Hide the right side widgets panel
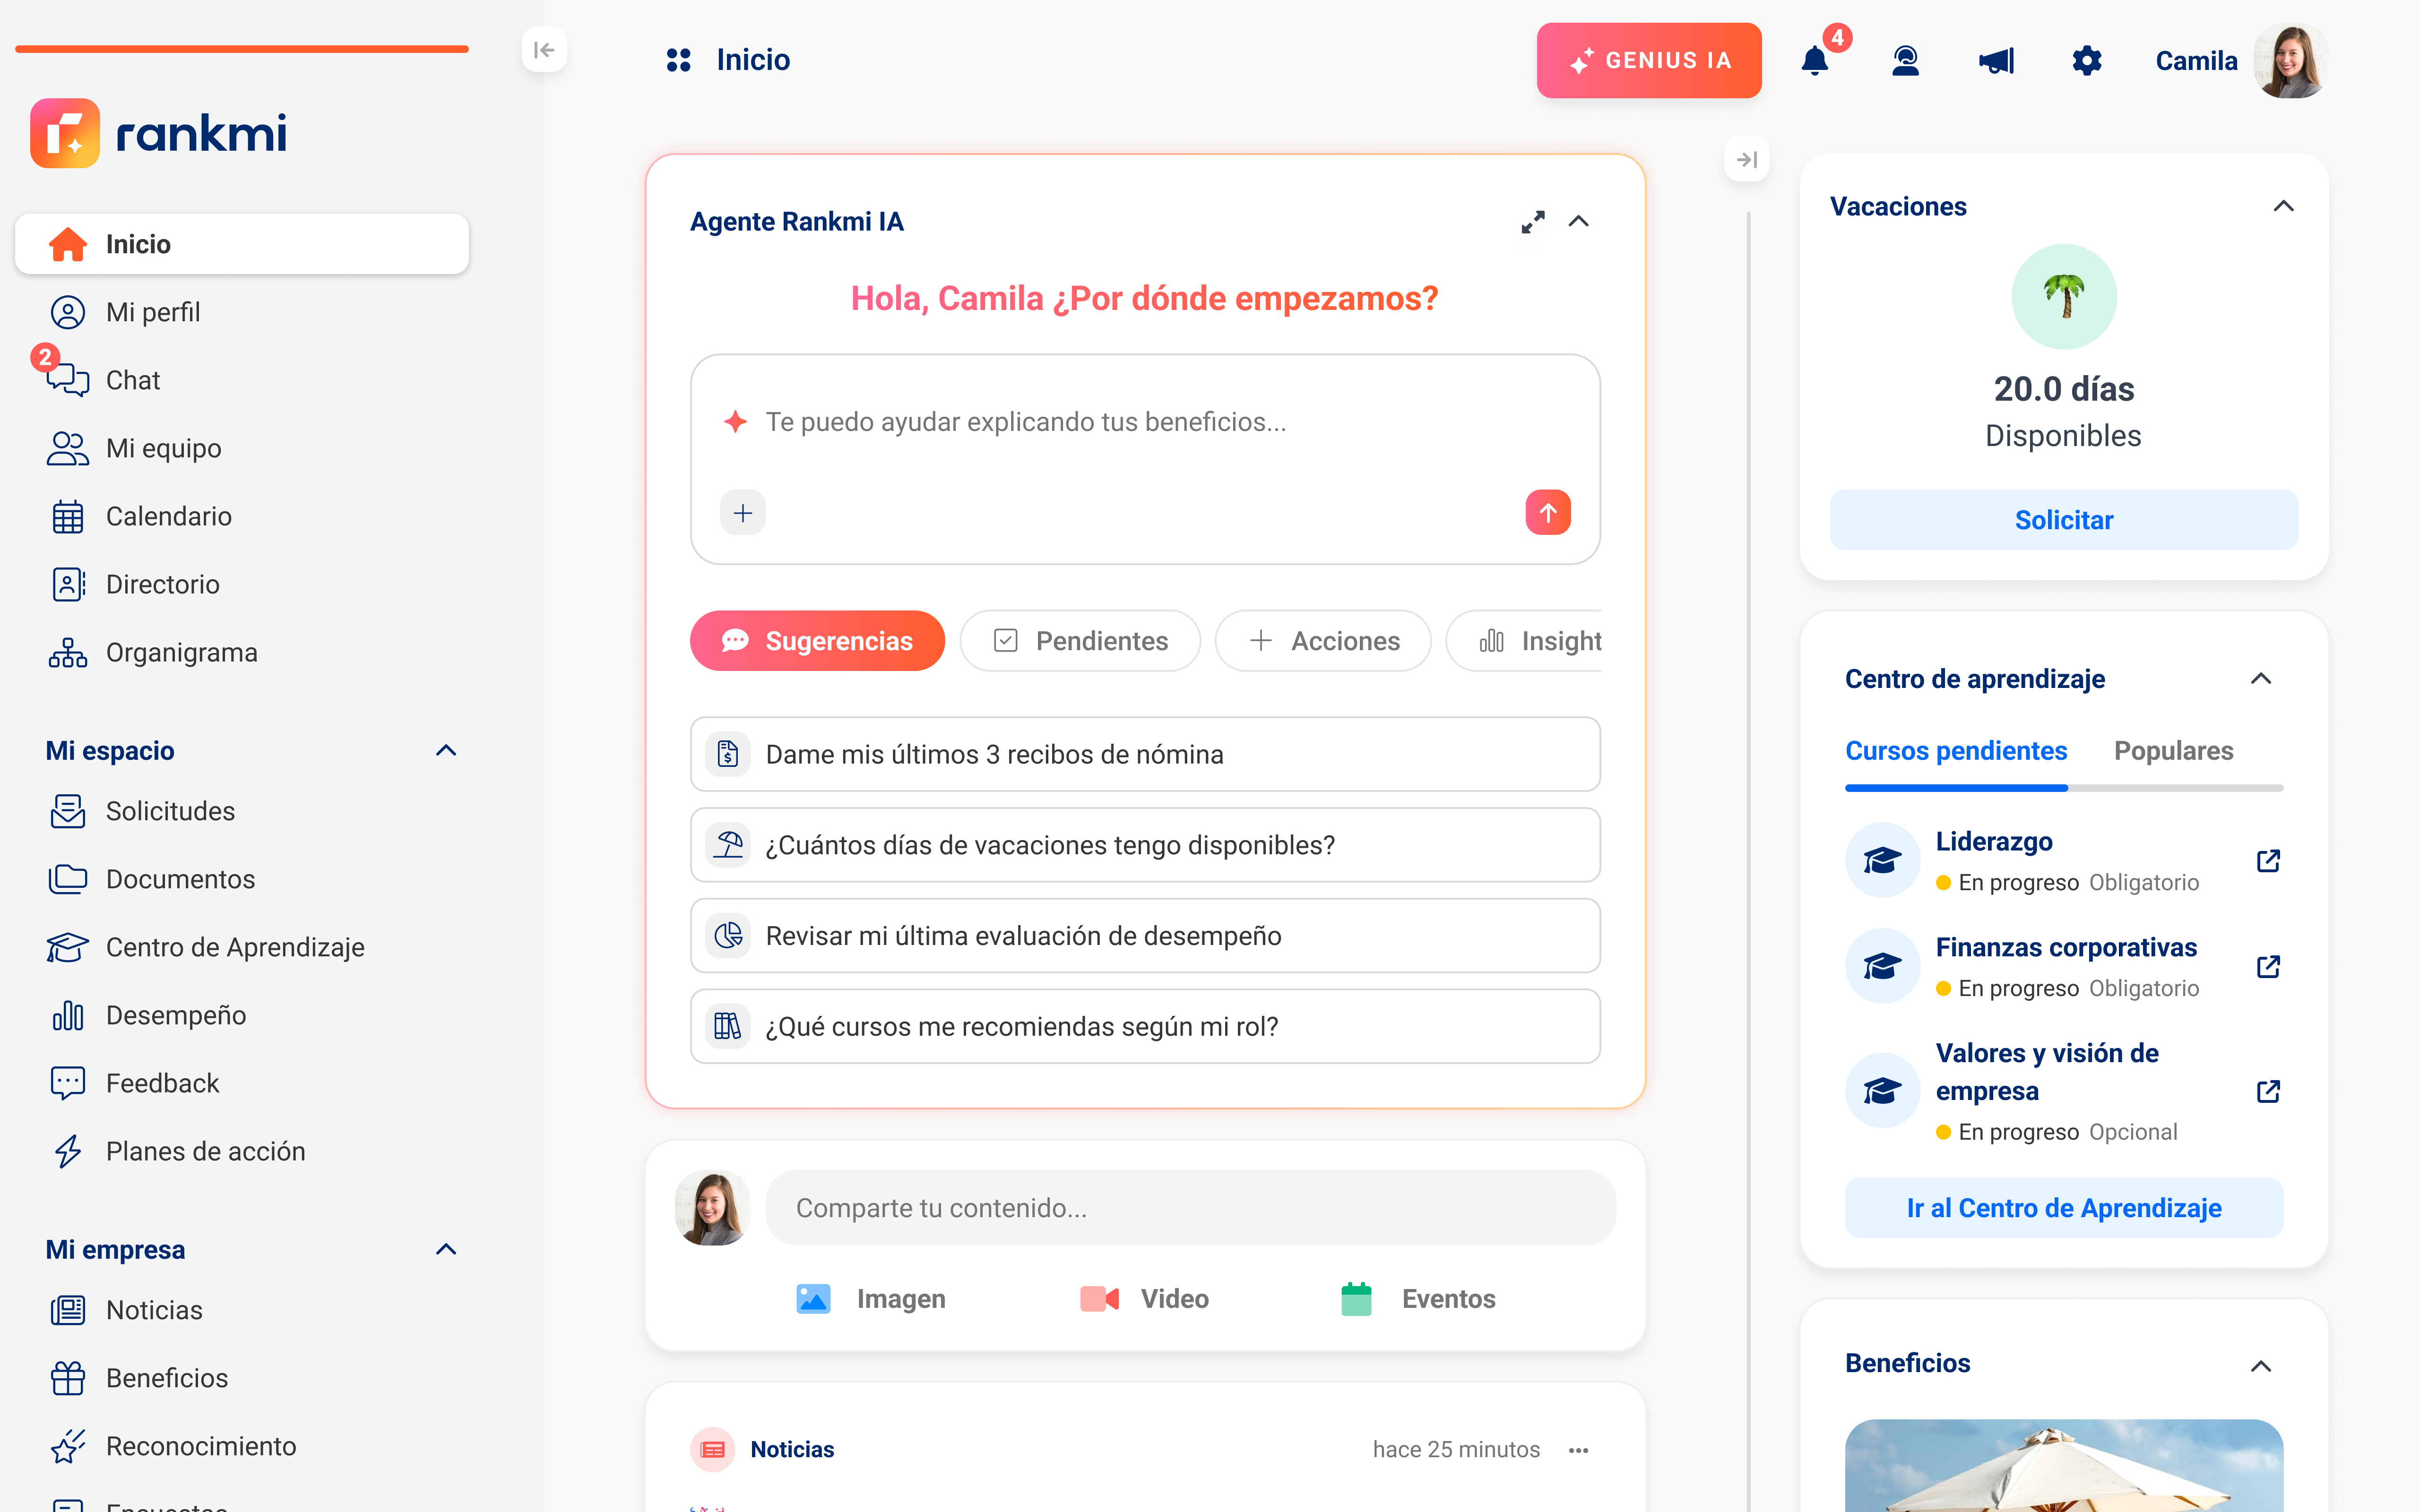2420x1512 pixels. point(1747,160)
